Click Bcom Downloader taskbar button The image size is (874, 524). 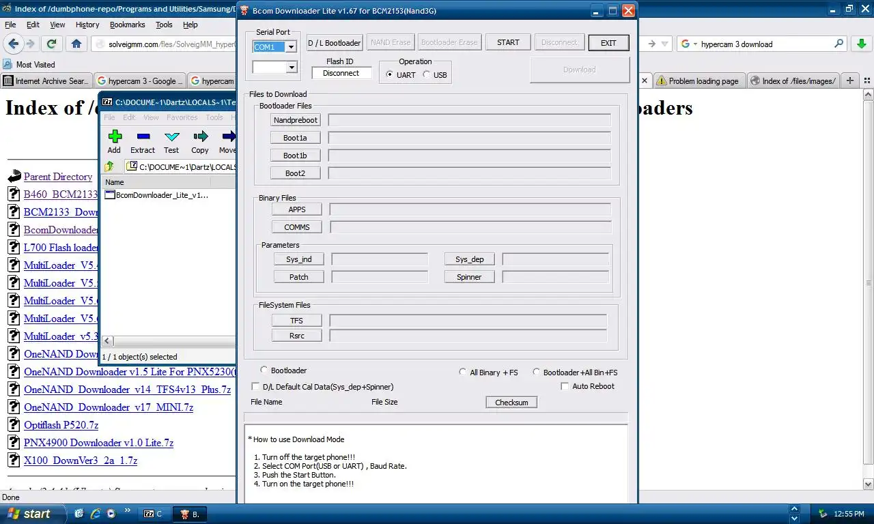(188, 514)
